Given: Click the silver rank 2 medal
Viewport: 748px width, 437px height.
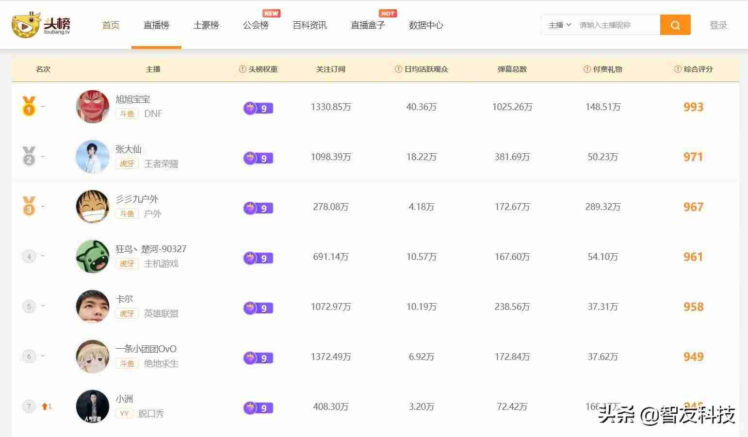Looking at the screenshot, I should point(29,156).
